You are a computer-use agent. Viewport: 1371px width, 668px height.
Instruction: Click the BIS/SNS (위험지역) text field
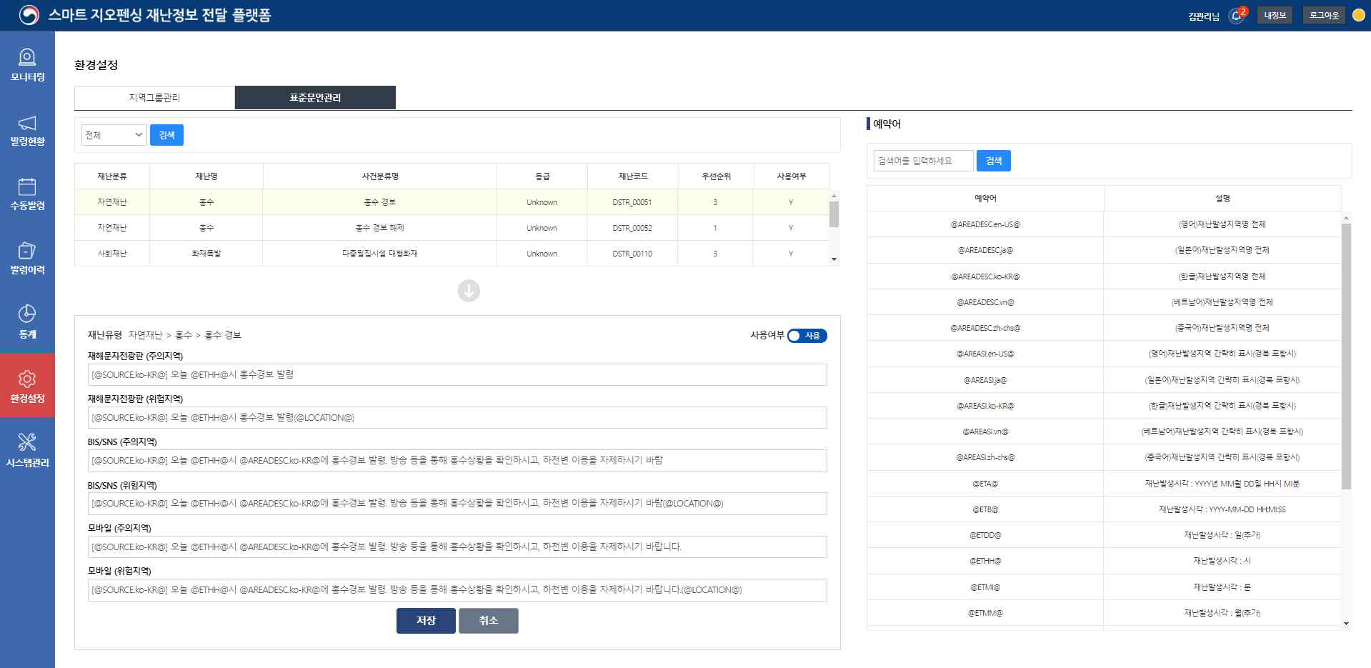click(457, 504)
